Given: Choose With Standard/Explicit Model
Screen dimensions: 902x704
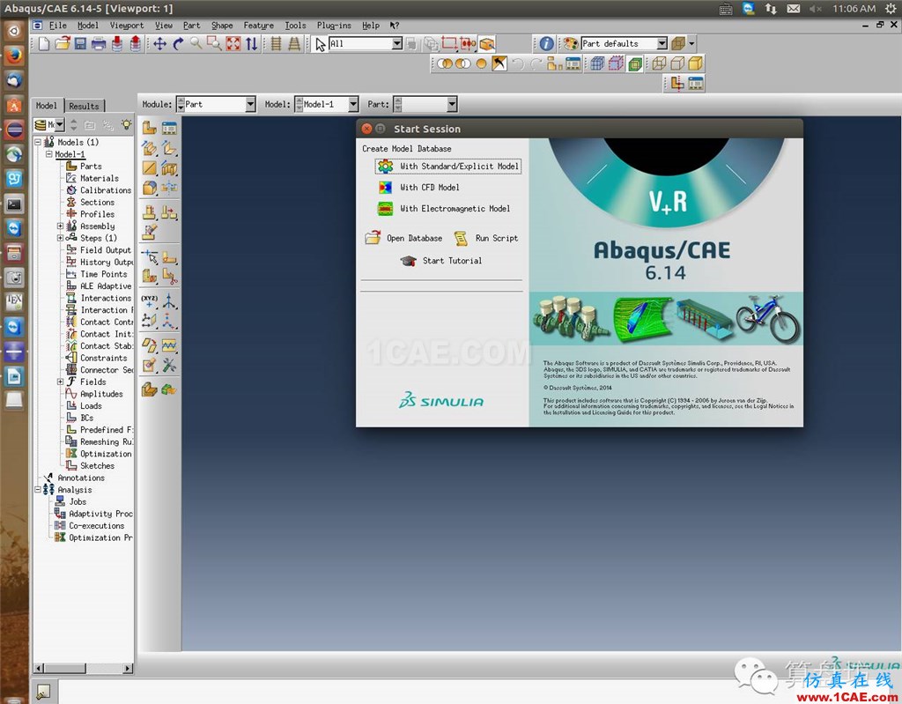Looking at the screenshot, I should click(x=448, y=167).
